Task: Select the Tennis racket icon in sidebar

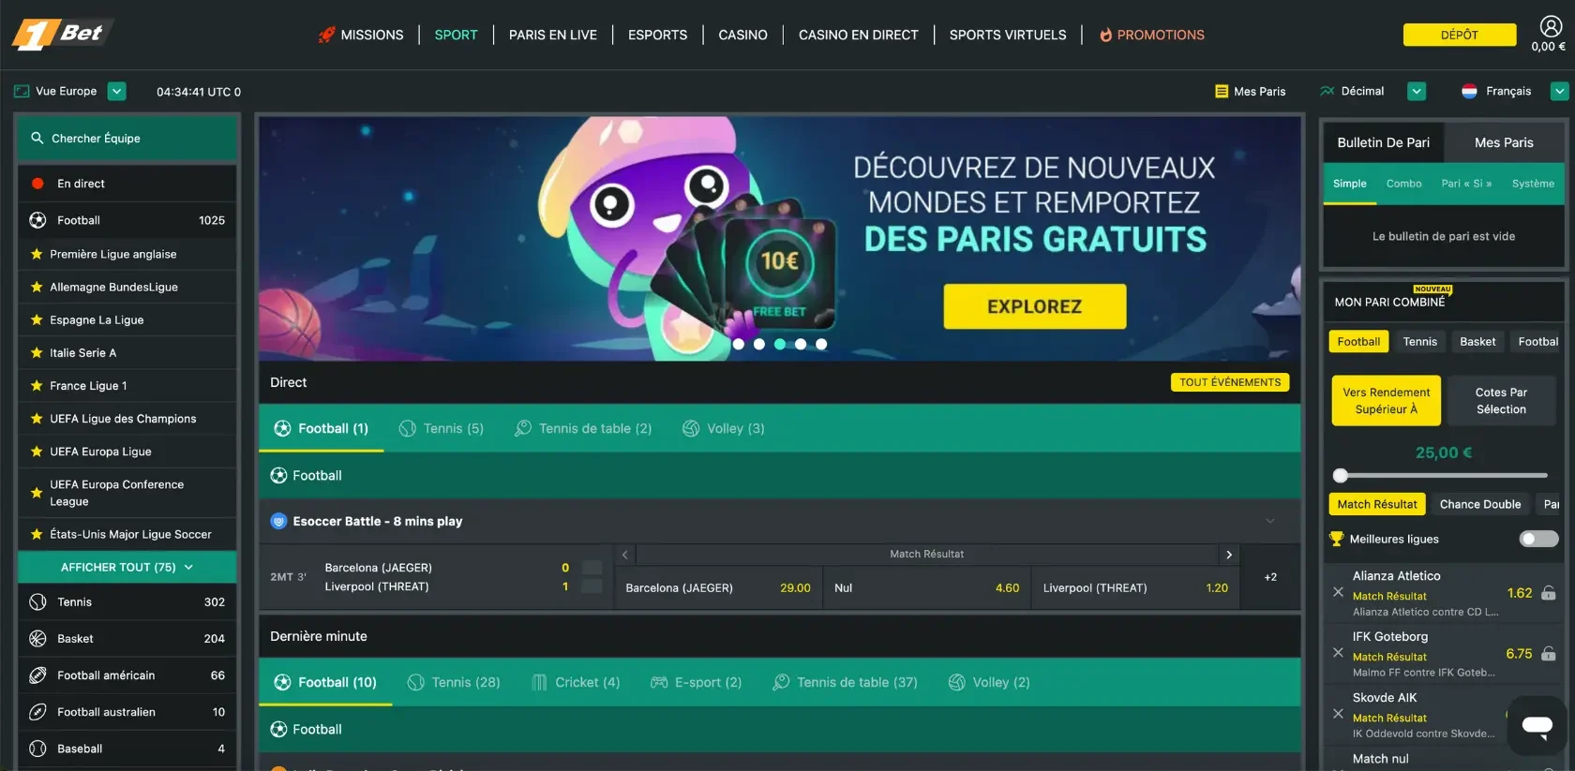Action: (37, 602)
